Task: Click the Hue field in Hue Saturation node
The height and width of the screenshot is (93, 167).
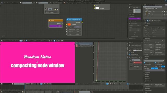Action: tap(74, 27)
